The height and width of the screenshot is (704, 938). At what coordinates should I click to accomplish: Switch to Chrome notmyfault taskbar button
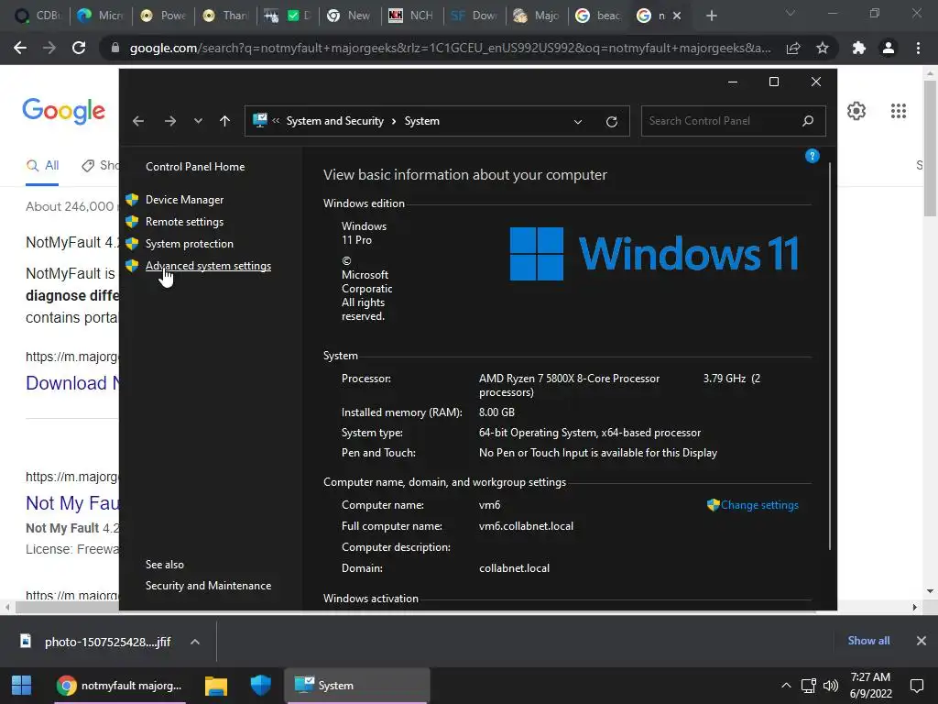tap(120, 686)
